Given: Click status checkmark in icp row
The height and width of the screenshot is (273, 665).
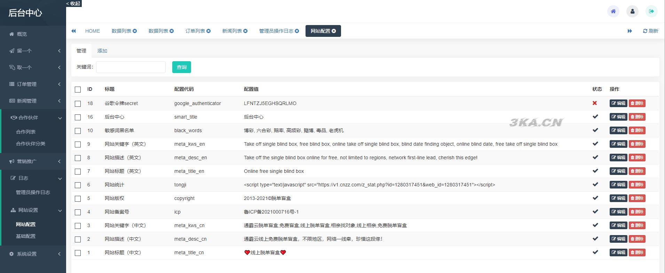Looking at the screenshot, I should tap(595, 211).
